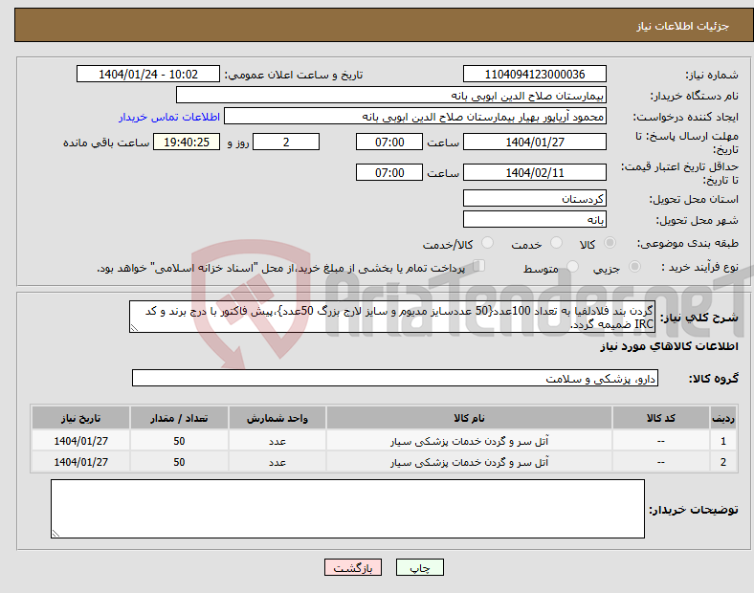754x593 pixels.
Task: Click the گروه کالا field
Action: coord(395,378)
